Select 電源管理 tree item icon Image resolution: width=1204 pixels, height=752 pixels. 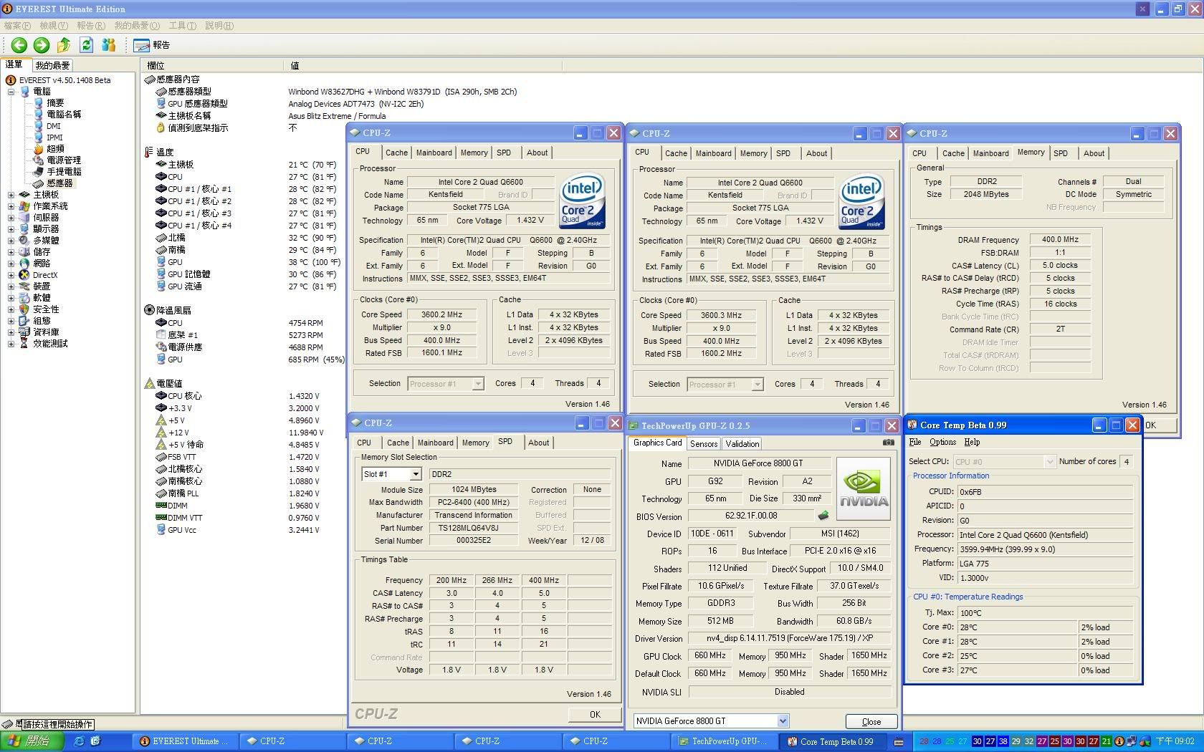click(39, 160)
